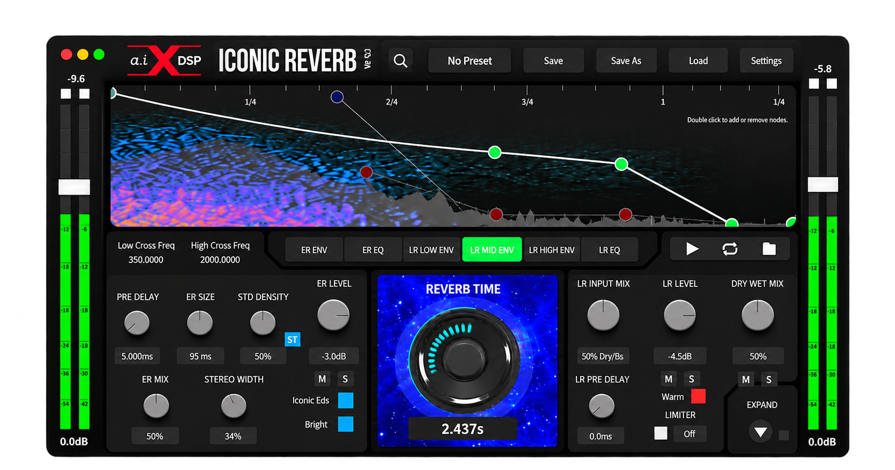Toggle the loop icon

coord(730,249)
